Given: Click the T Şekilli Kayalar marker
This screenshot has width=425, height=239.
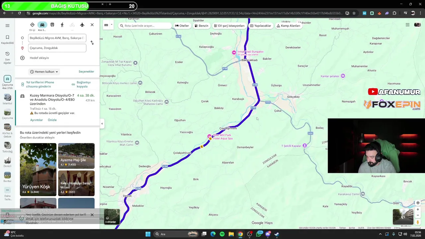Looking at the screenshot, I should point(304,146).
